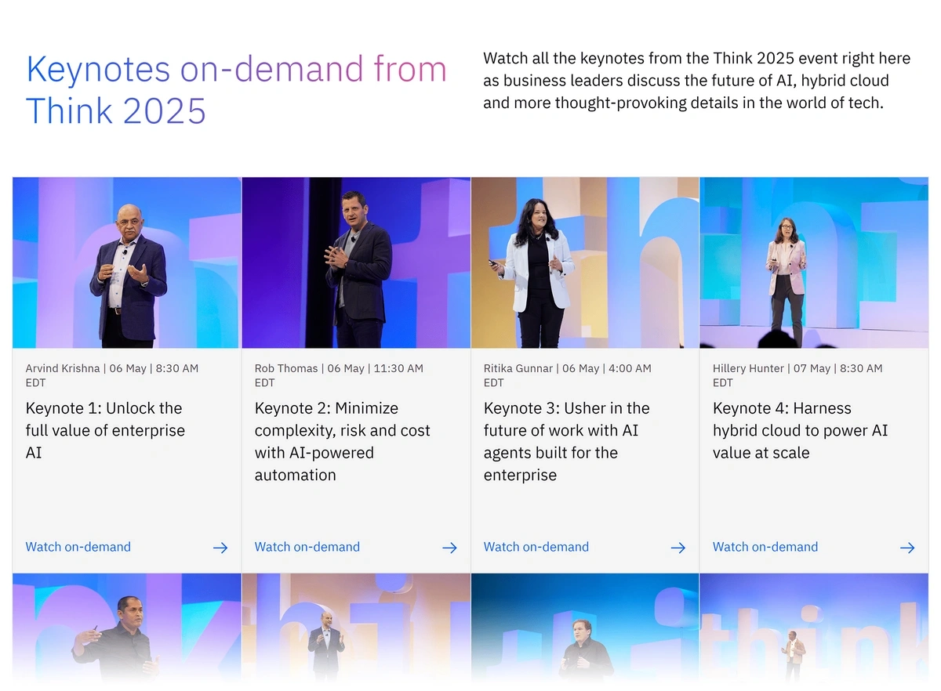The height and width of the screenshot is (691, 941).
Task: Click title 'Keynote 3: Usher in the future of work'
Action: coord(567,441)
